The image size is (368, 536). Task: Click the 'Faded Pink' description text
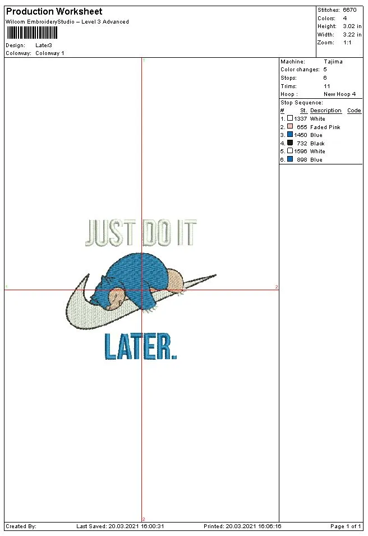(325, 127)
